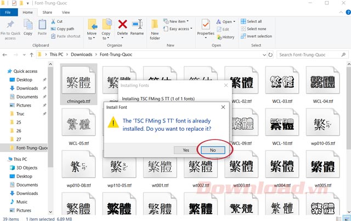Switch to the Home ribbon tab

(x=27, y=12)
